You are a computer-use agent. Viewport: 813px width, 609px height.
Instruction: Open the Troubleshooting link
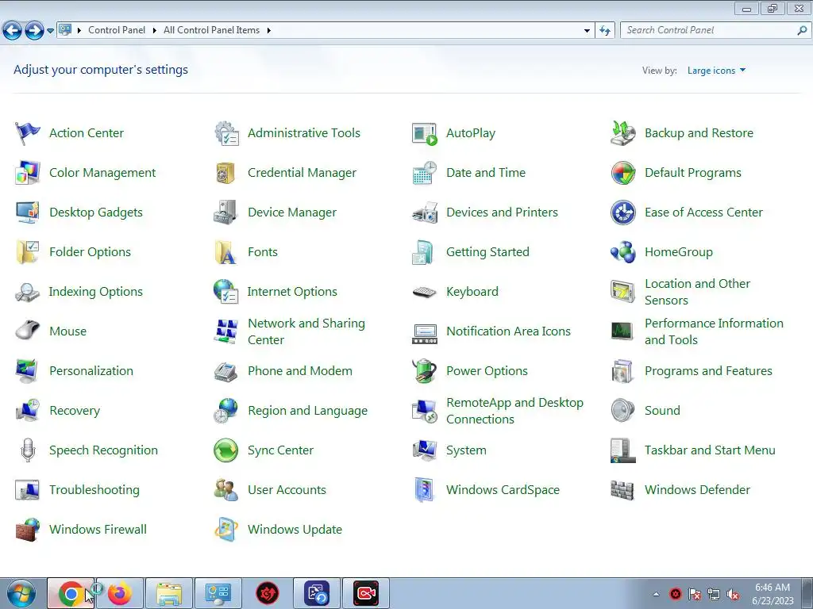tap(94, 490)
